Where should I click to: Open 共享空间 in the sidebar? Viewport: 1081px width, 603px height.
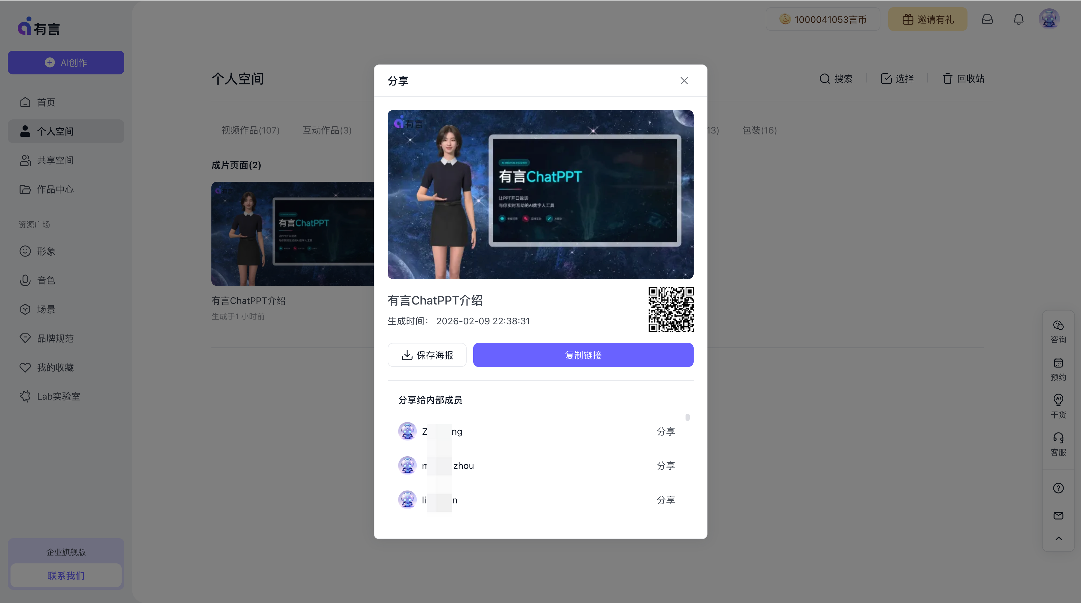click(55, 160)
